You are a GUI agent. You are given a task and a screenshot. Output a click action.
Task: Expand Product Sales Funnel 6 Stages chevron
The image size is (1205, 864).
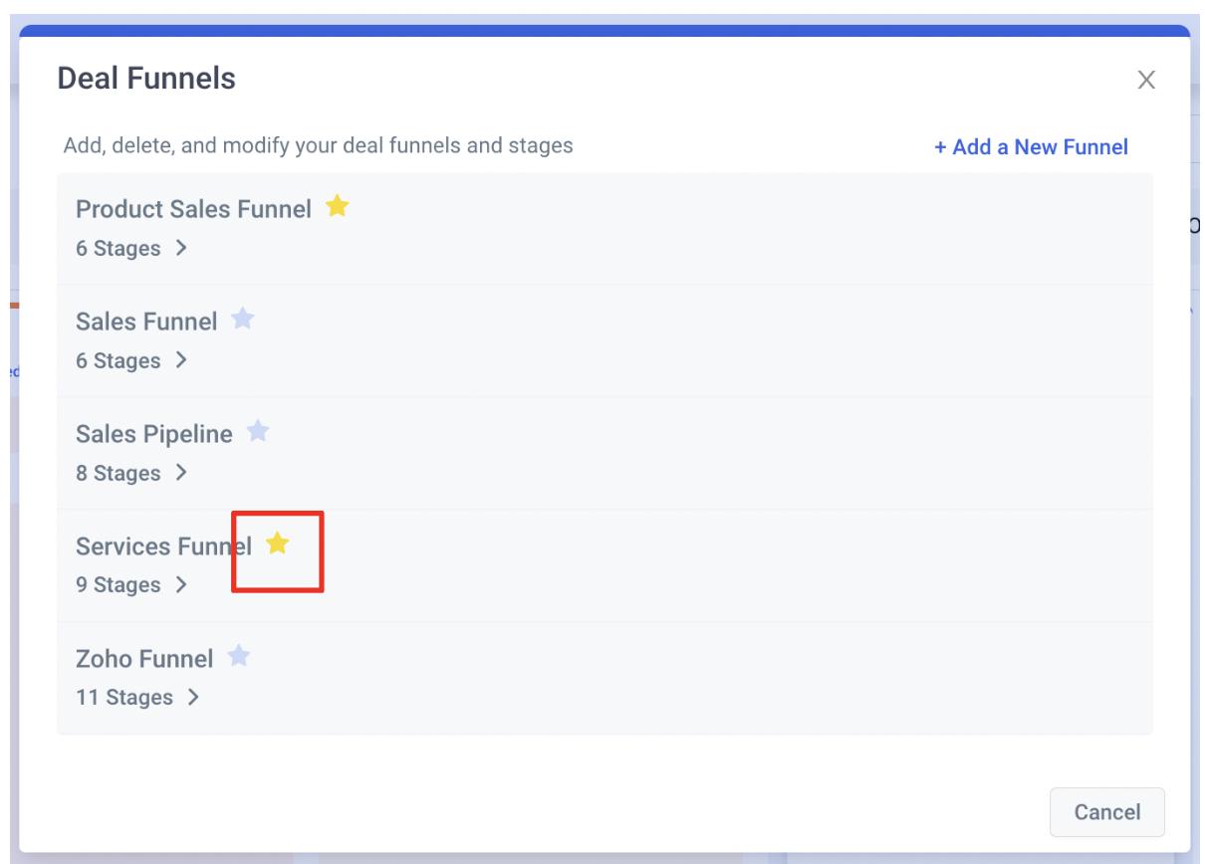click(181, 248)
